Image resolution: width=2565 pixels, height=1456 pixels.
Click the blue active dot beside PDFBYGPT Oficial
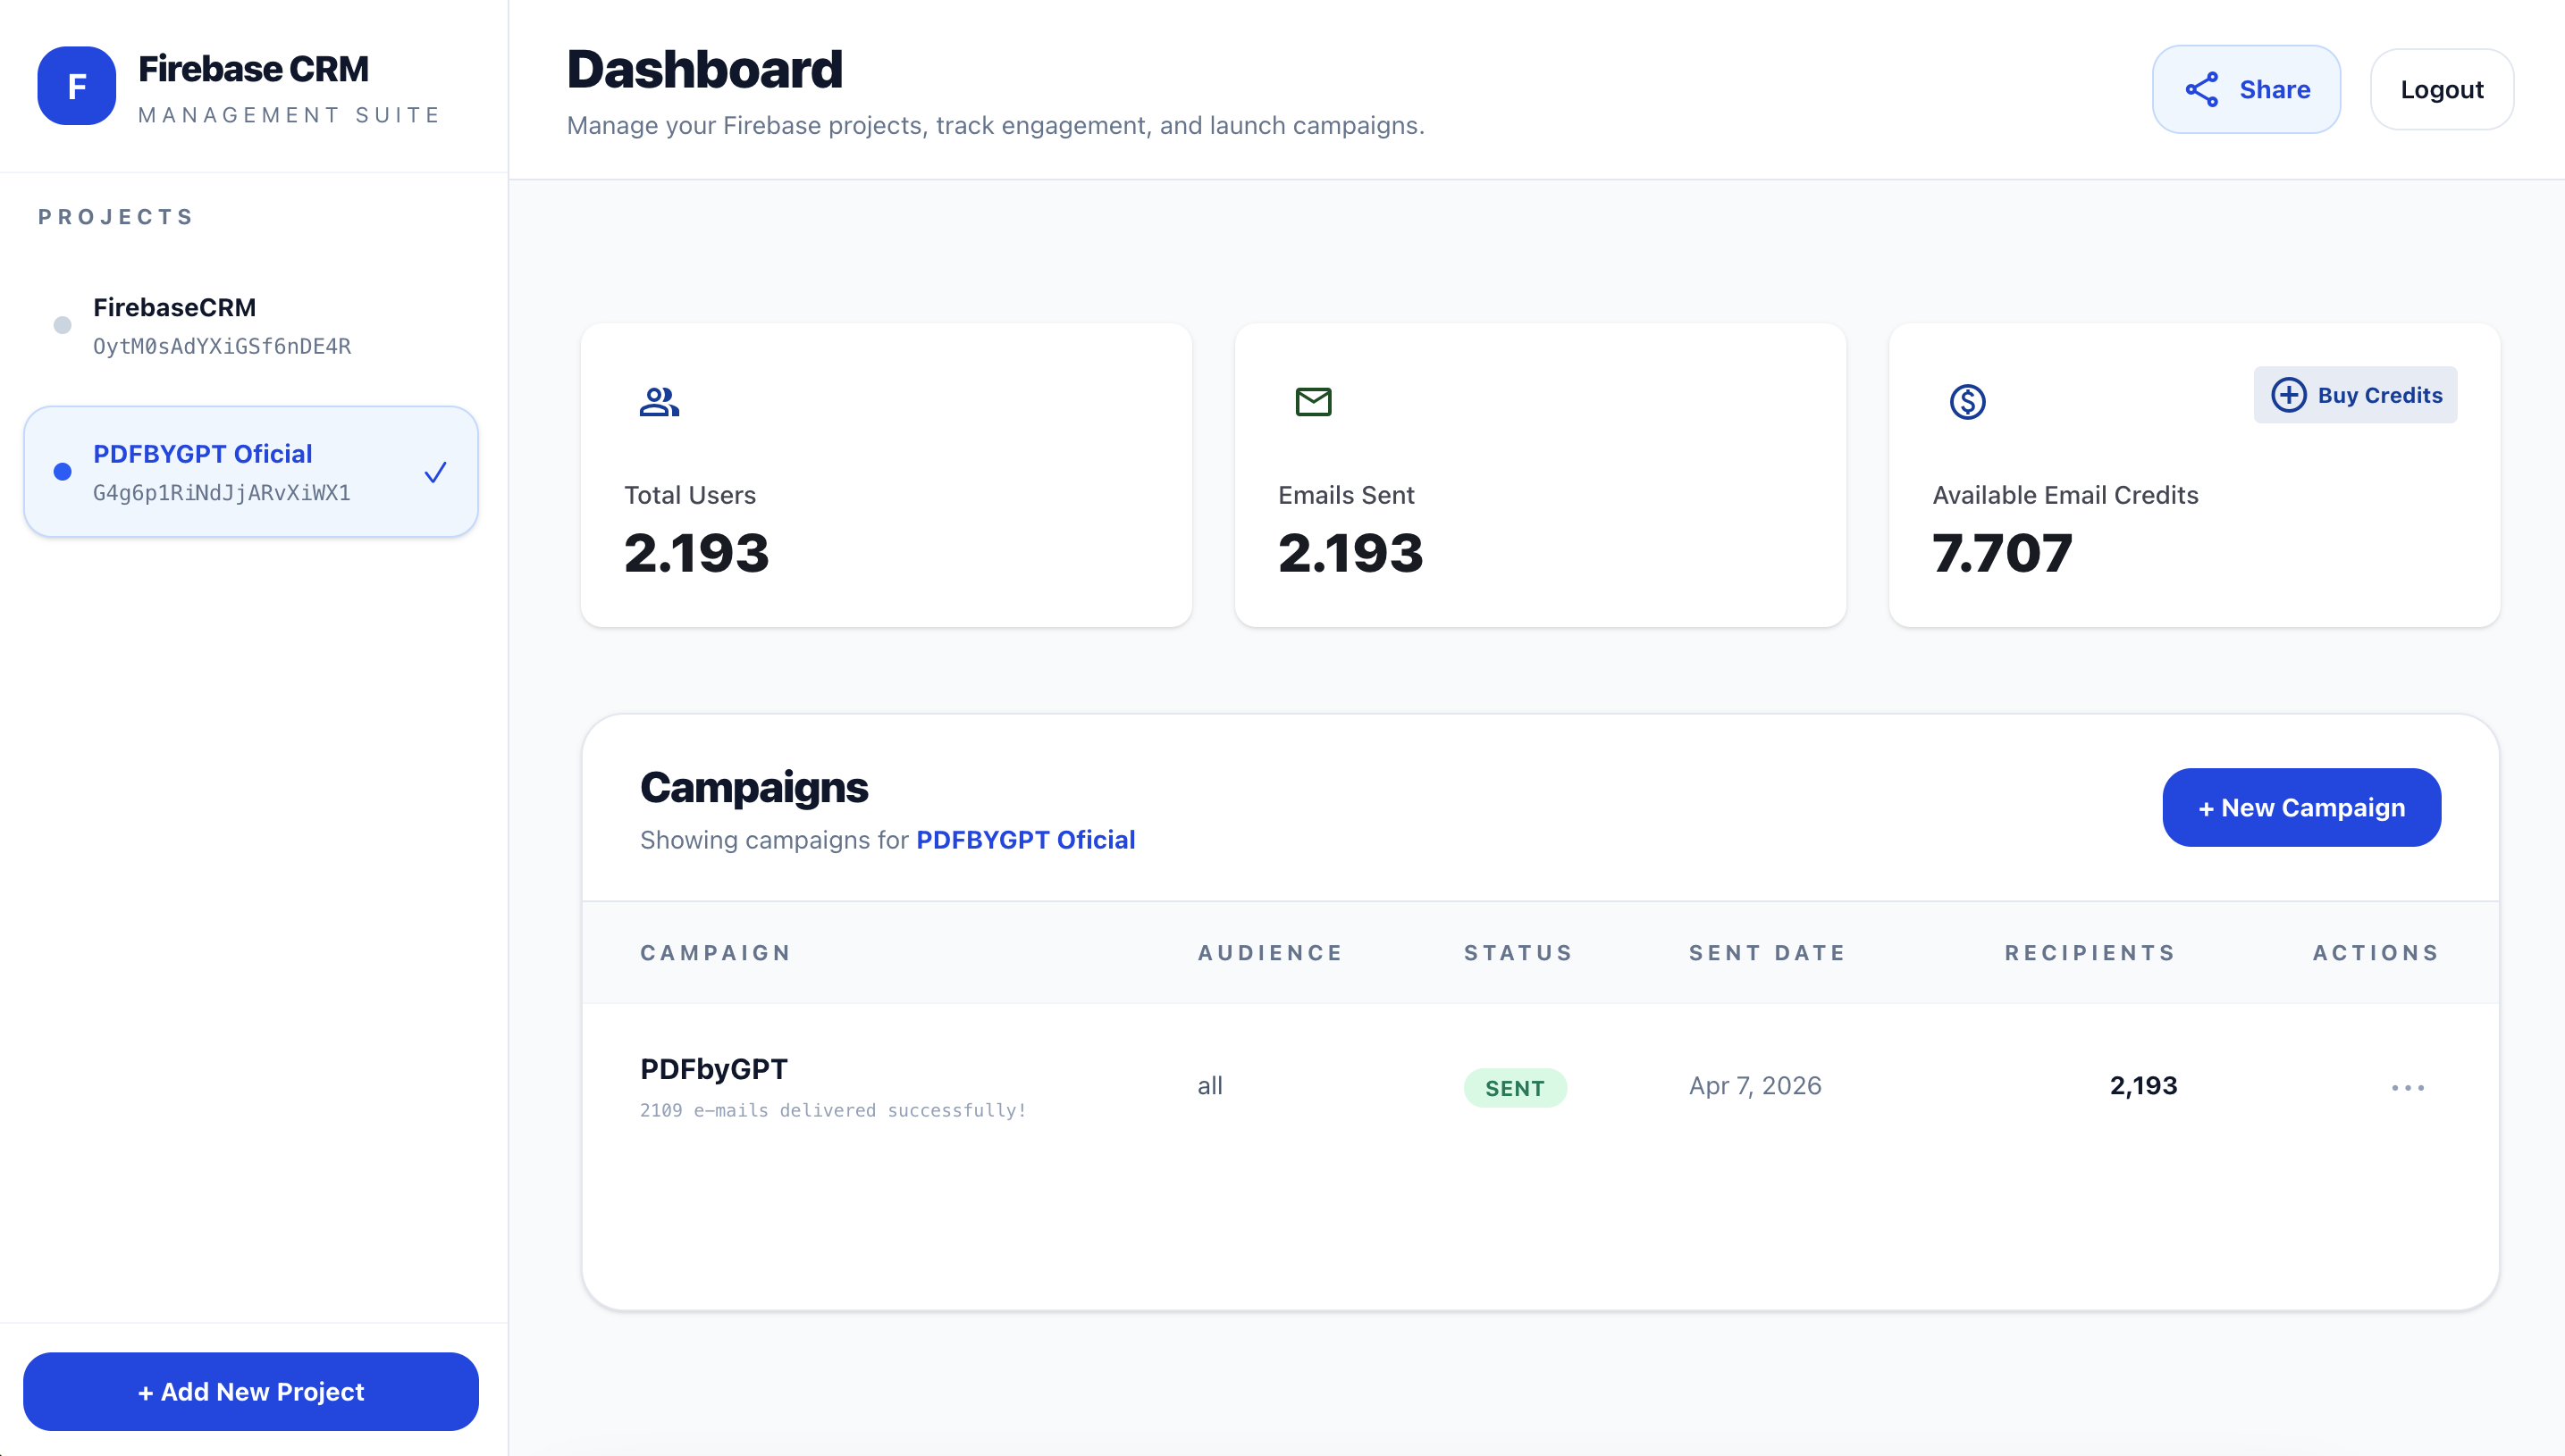[63, 471]
